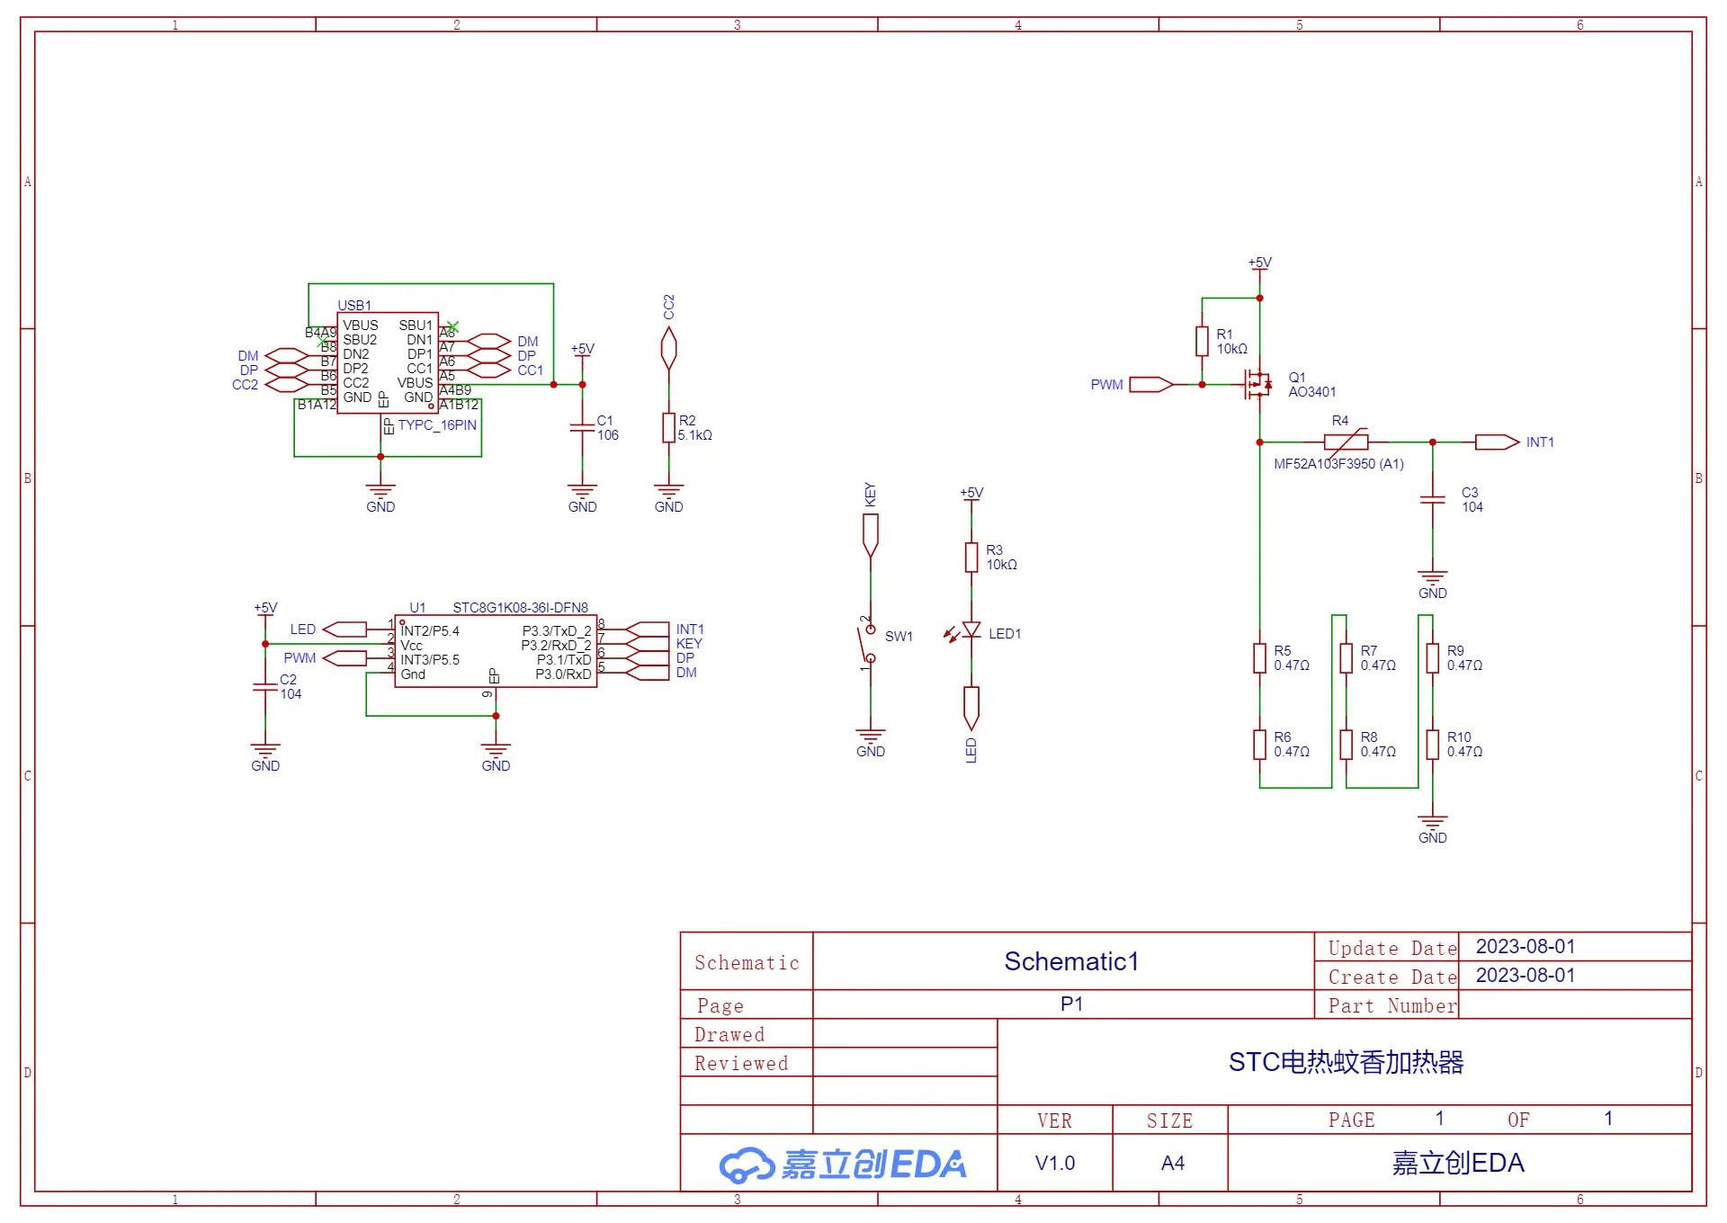Click the version value 'V1.0'

(1055, 1163)
